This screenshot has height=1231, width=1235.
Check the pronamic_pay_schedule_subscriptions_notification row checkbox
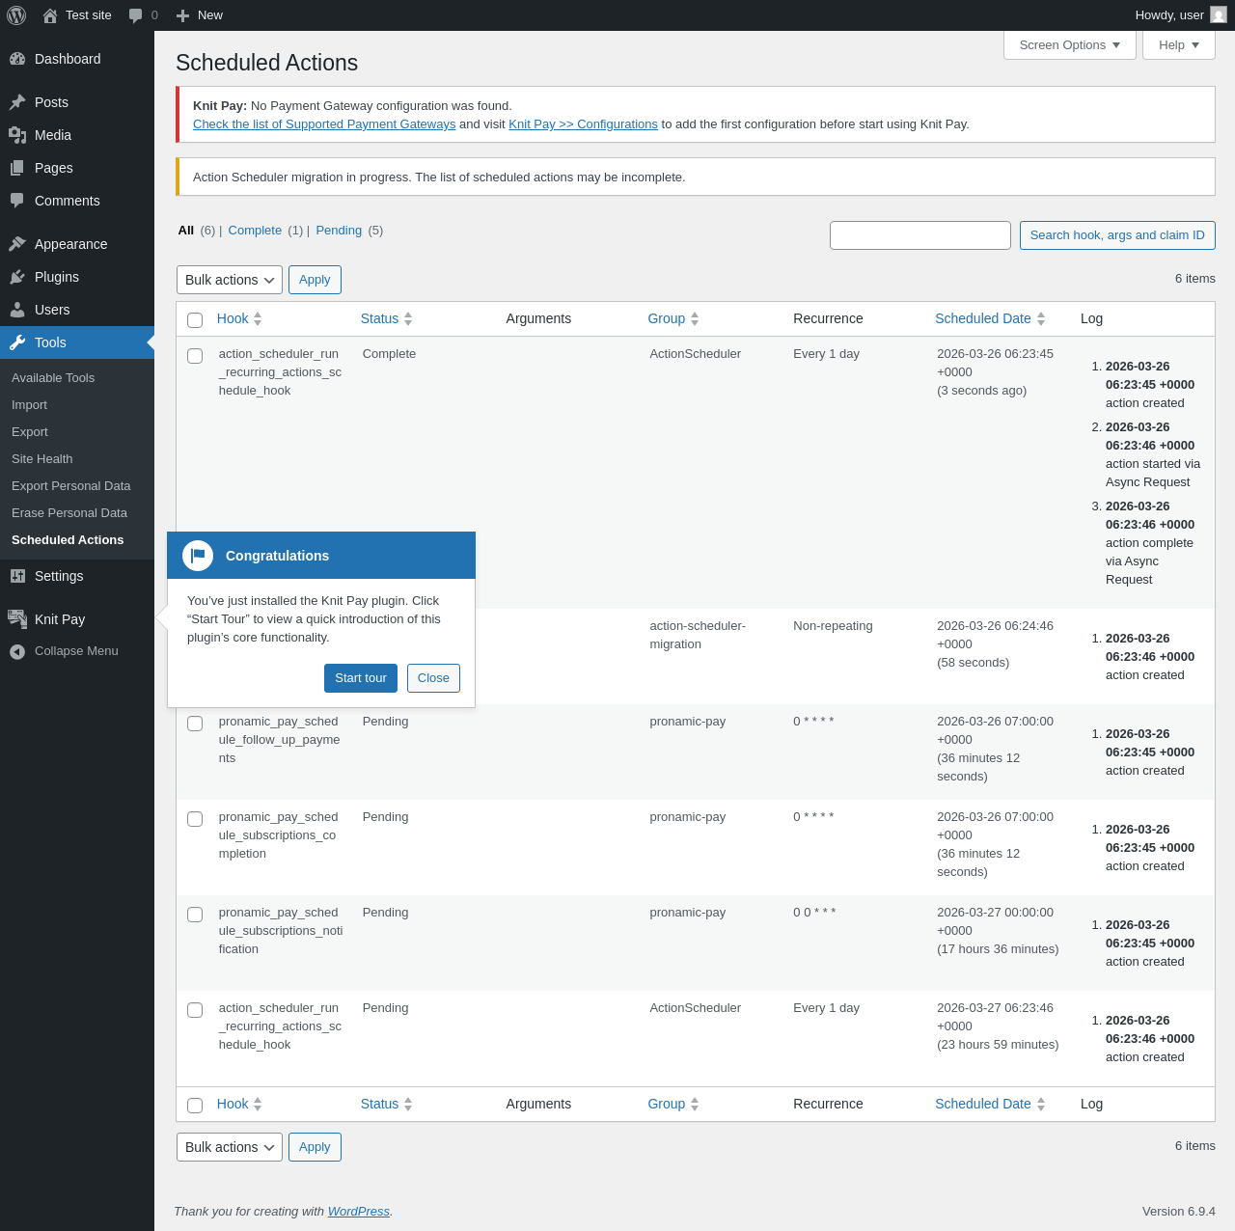(195, 915)
